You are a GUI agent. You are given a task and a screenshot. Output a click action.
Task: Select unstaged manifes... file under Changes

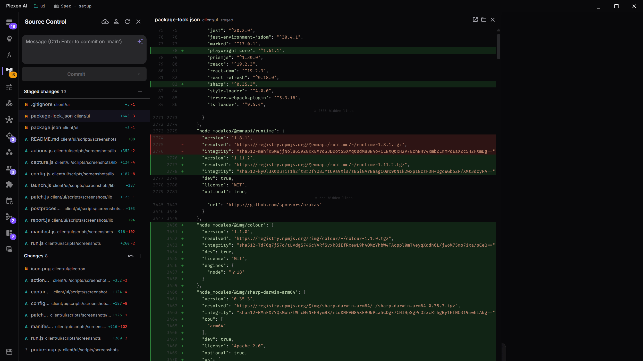pos(84,327)
